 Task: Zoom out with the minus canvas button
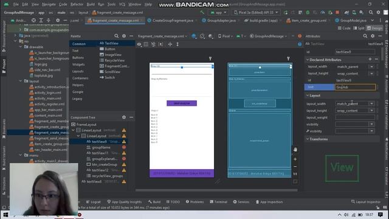295,167
